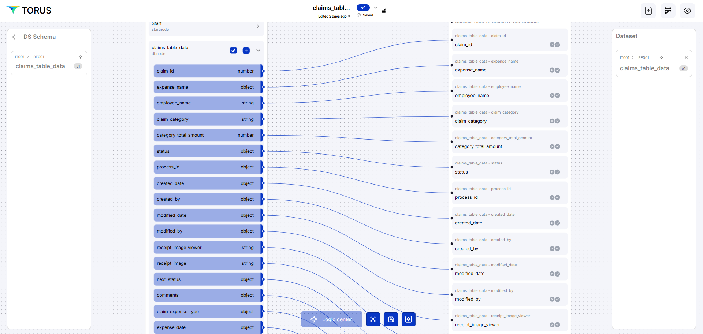Screen dimensions: 703x334
Task: Click confirm check on expense_name mapping
Action: (x=557, y=70)
